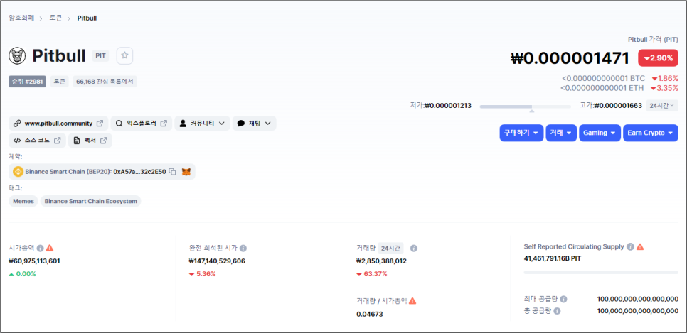Click volume/market cap ratio 0.04673
The width and height of the screenshot is (687, 333).
click(x=370, y=314)
